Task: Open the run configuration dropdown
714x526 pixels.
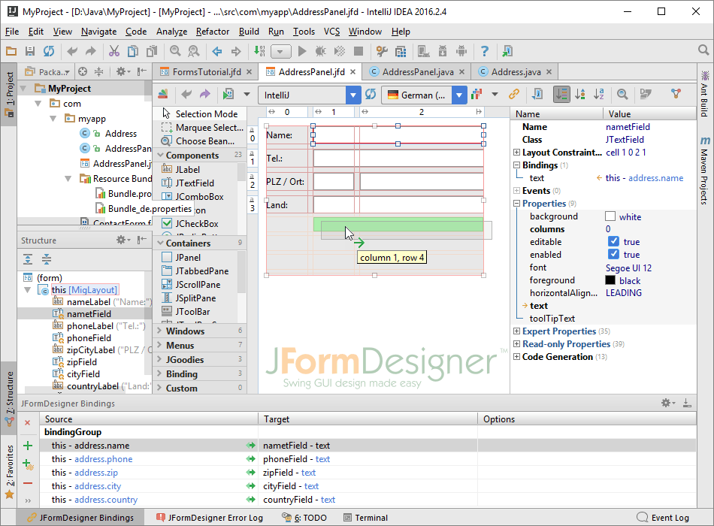Action: pos(280,51)
